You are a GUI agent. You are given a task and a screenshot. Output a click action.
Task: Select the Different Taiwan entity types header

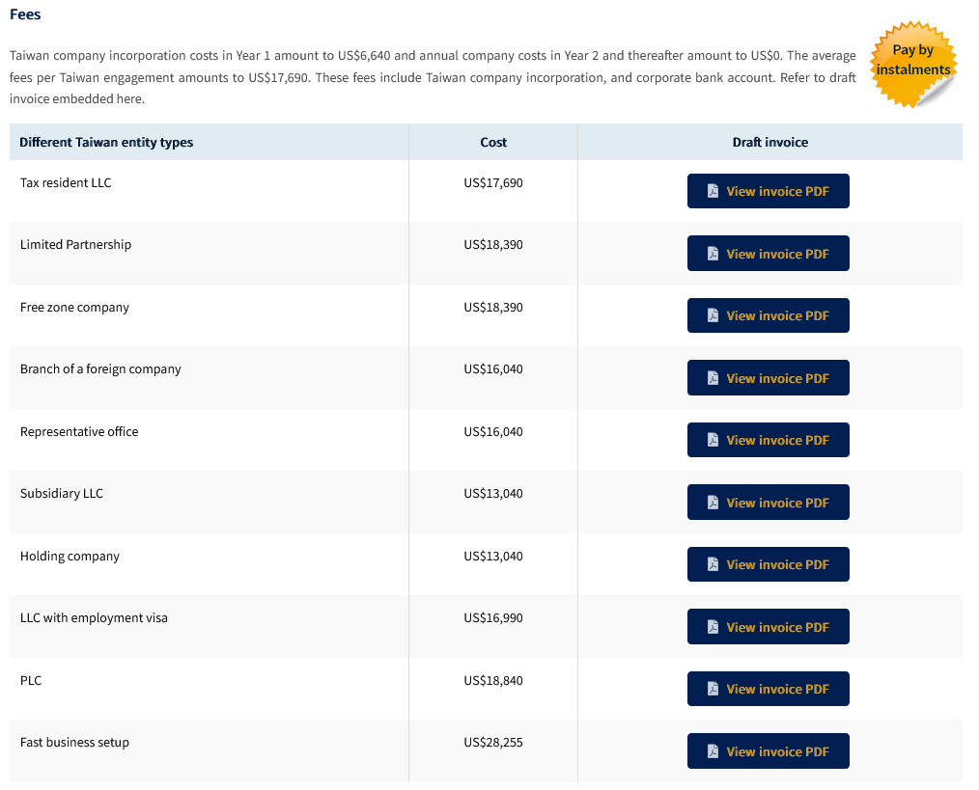106,142
